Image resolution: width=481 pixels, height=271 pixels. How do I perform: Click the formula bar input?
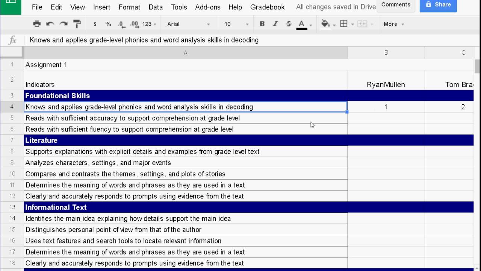click(x=252, y=40)
